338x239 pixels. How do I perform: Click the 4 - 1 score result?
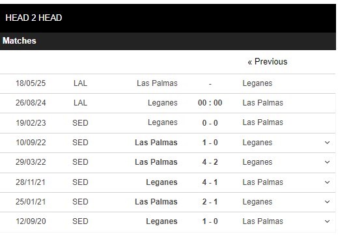(x=210, y=182)
